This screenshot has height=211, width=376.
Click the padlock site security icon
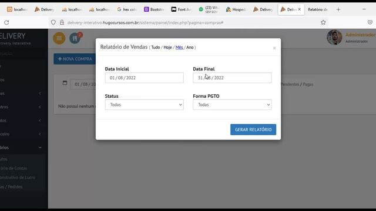[x=62, y=22]
